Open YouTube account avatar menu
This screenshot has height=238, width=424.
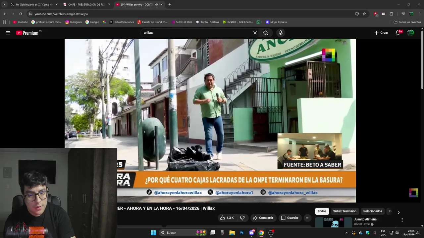coord(411,33)
